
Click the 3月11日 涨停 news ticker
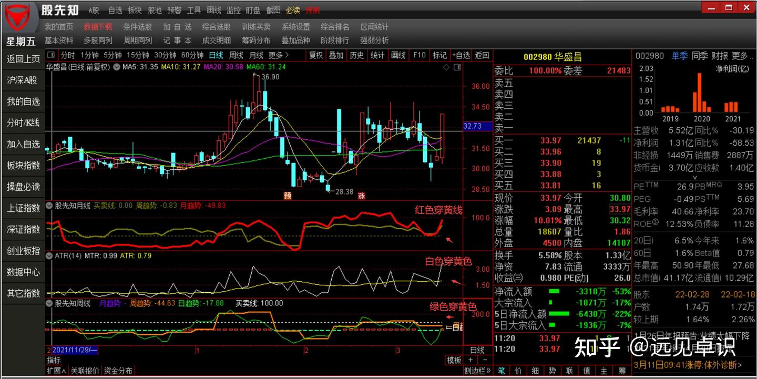pyautogui.click(x=689, y=364)
